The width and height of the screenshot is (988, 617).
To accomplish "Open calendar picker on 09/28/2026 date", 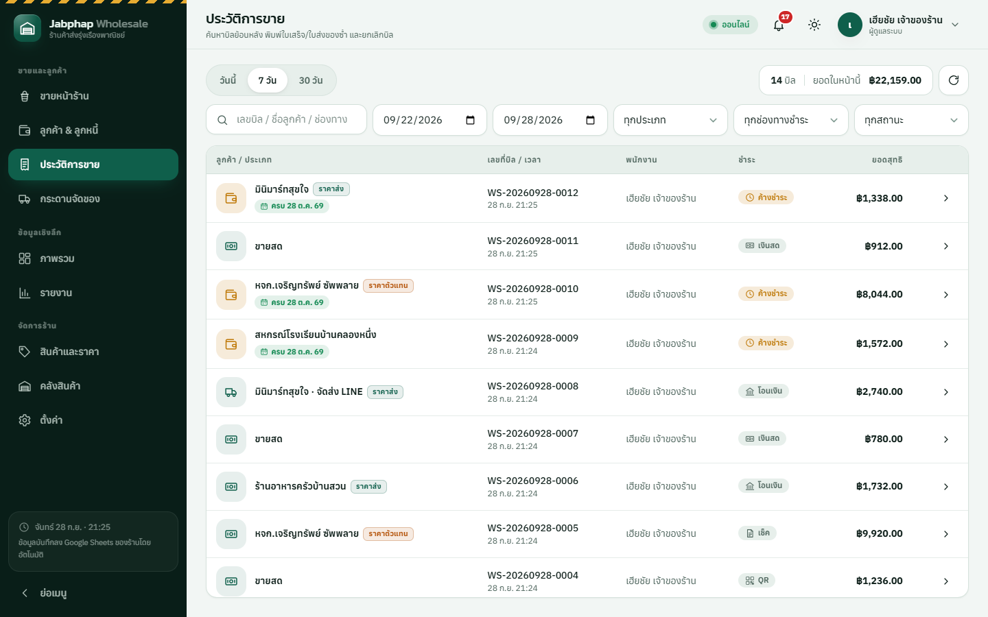I will point(590,120).
